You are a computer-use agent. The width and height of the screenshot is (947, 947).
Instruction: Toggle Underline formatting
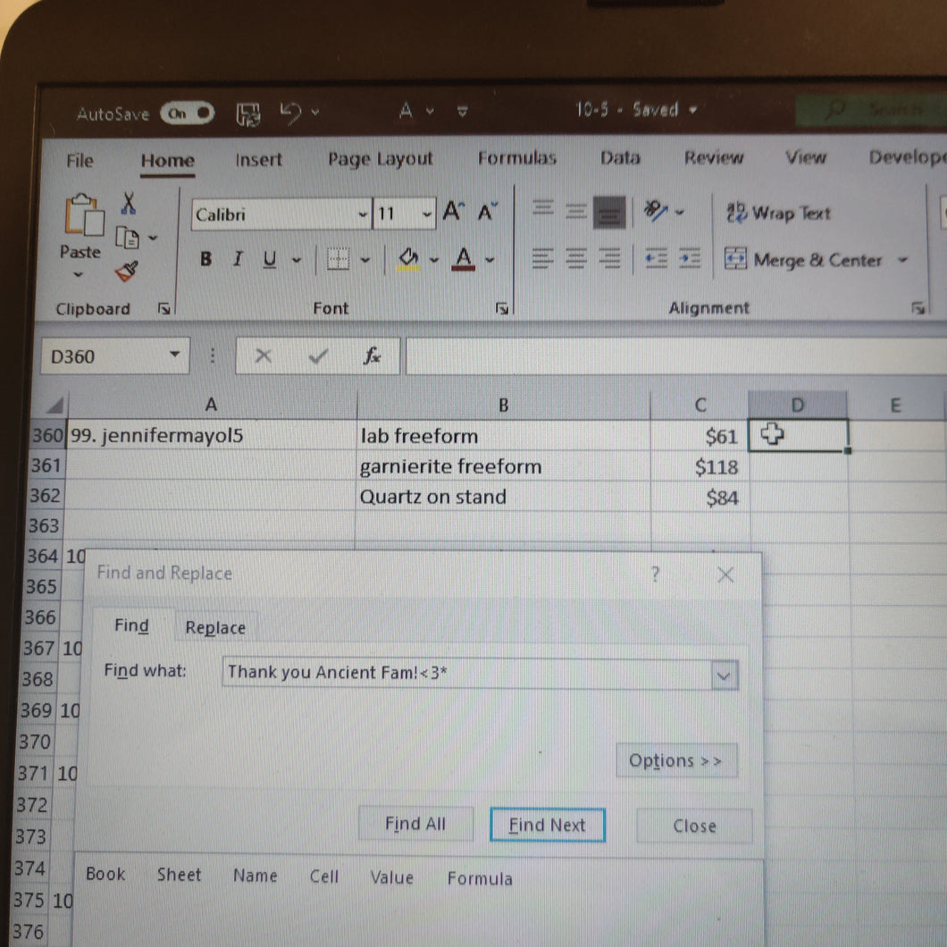coord(270,260)
